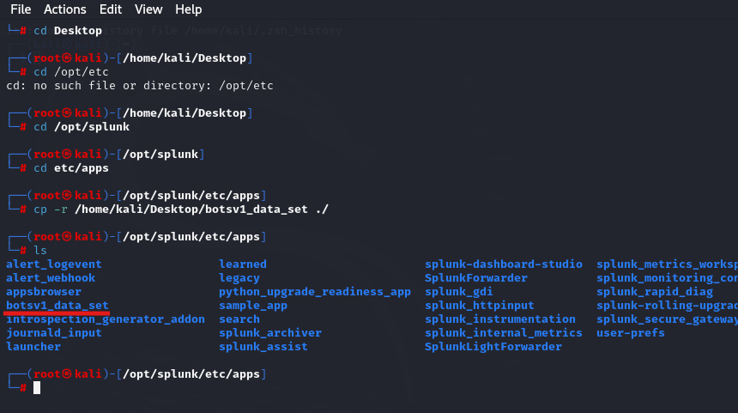The image size is (738, 413).
Task: Click the botsv1_data_set entry in ls output
Action: 57,306
